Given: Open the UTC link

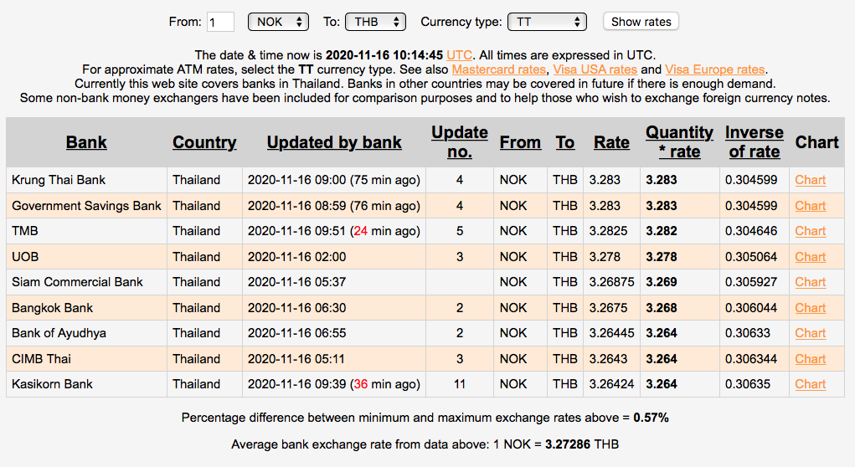Looking at the screenshot, I should tap(459, 55).
